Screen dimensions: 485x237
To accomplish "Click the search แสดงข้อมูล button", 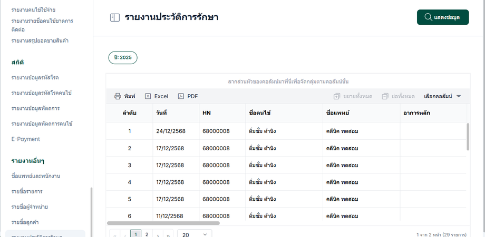I will (x=442, y=17).
